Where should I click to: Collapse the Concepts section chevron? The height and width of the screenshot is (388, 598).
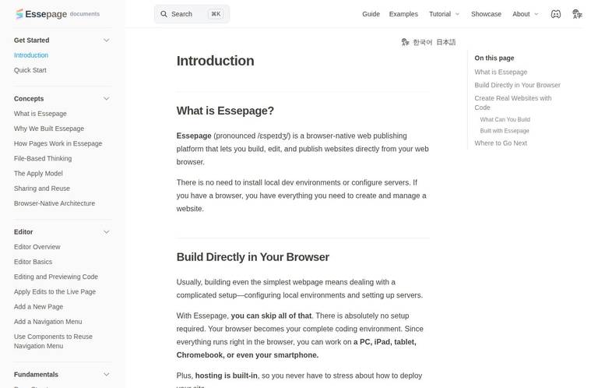(107, 98)
